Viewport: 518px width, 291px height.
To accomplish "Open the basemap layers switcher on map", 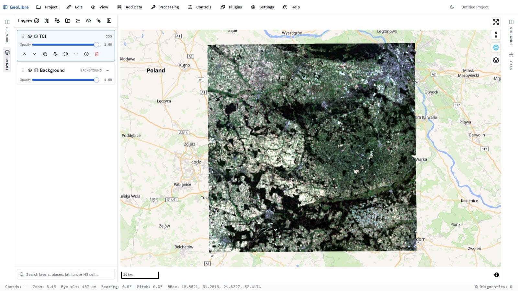I will 496,60.
